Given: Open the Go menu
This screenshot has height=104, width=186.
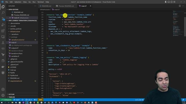Looking at the screenshot, I should click(x=30, y=2).
